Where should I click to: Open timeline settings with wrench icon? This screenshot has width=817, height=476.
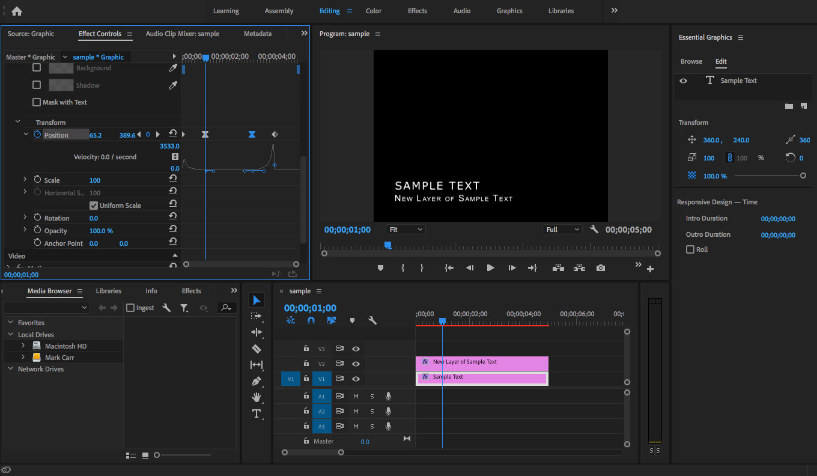[372, 320]
